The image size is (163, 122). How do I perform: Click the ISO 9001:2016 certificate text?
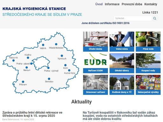pos(105,23)
